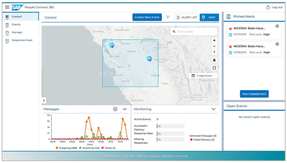The height and width of the screenshot is (163, 287).
Task: Open the Control menu item
Action: coord(21,16)
